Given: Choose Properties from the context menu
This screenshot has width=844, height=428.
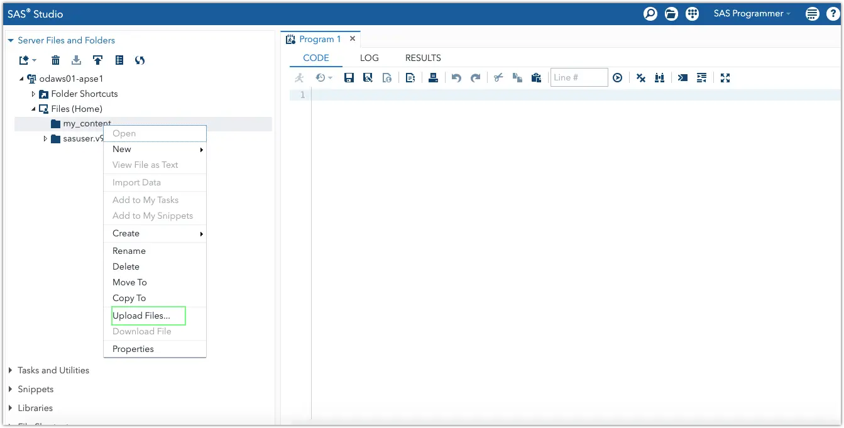Looking at the screenshot, I should click(155, 349).
